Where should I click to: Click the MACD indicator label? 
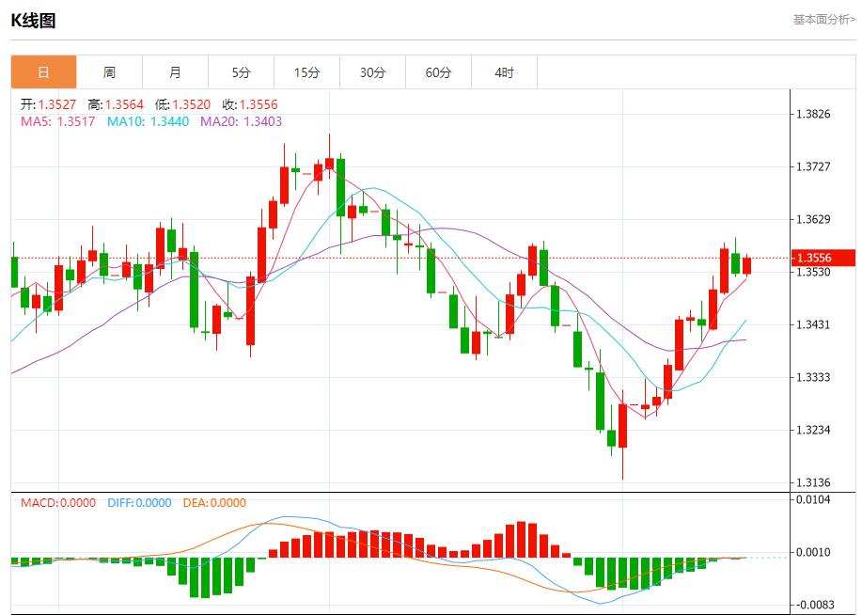pyautogui.click(x=41, y=504)
